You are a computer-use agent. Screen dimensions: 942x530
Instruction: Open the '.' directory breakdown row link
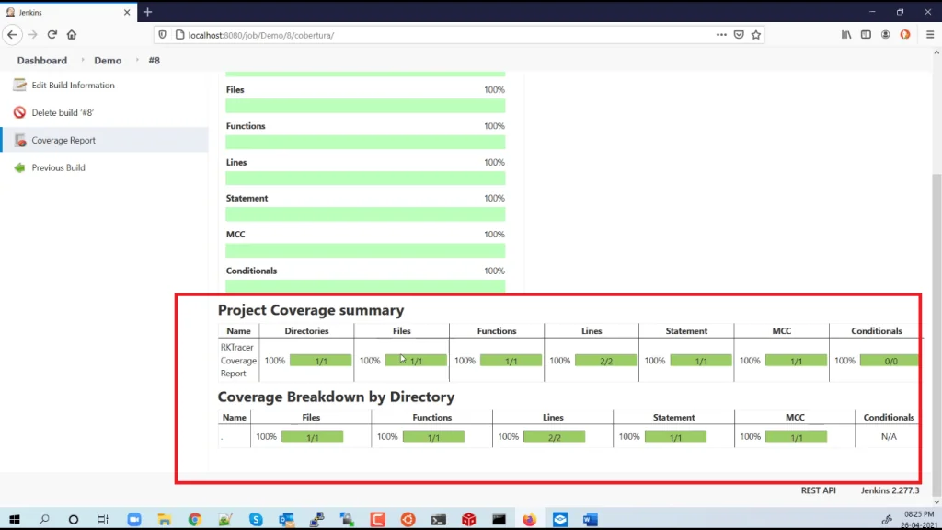tap(222, 437)
